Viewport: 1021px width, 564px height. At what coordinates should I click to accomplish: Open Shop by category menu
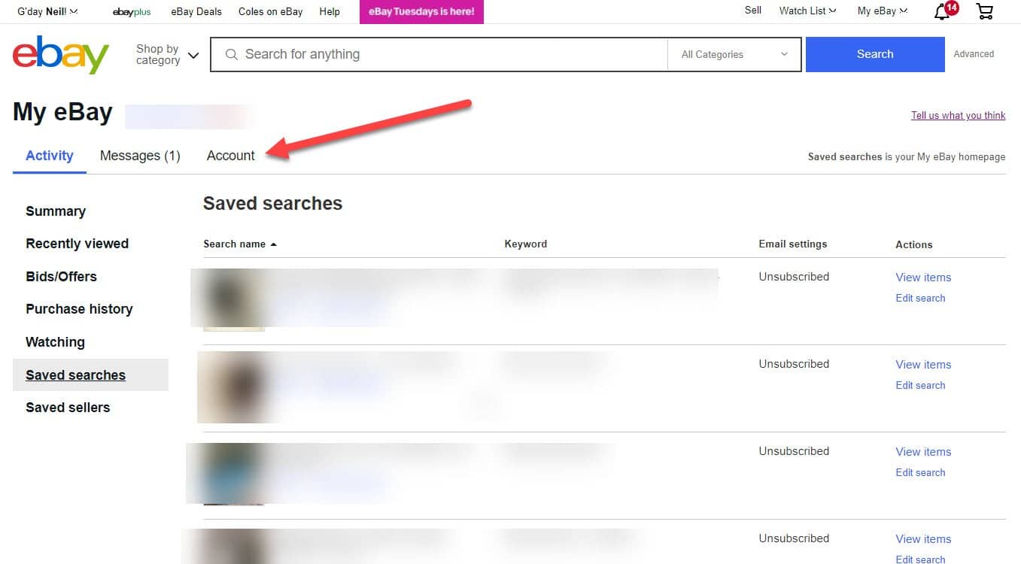pyautogui.click(x=167, y=54)
